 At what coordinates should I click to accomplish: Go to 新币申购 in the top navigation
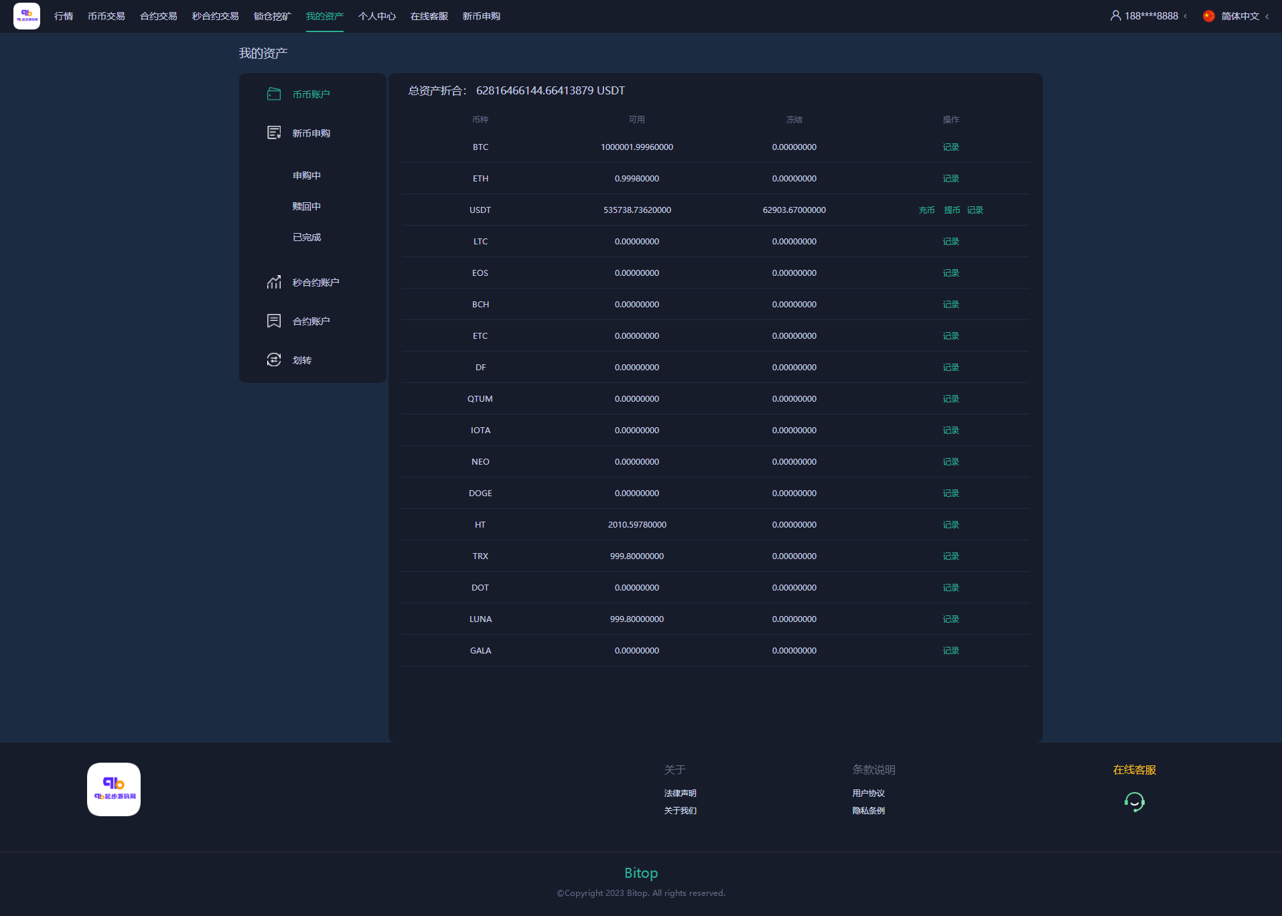[482, 16]
